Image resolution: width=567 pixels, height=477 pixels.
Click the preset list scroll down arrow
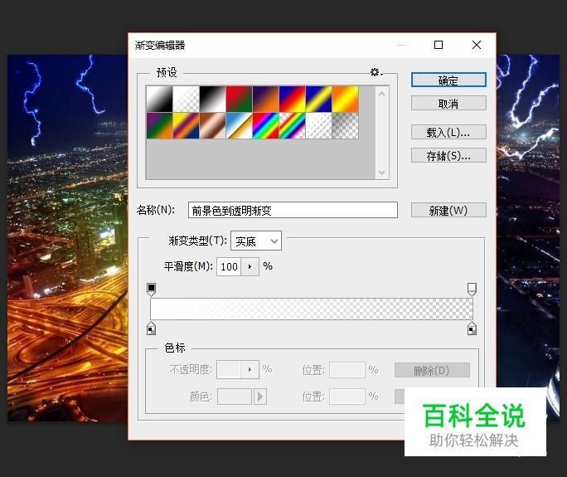pos(381,172)
